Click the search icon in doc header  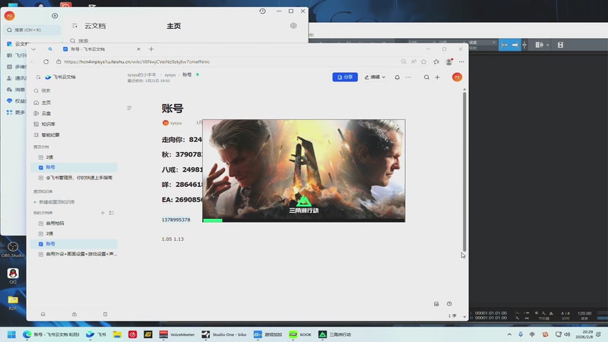tap(426, 78)
